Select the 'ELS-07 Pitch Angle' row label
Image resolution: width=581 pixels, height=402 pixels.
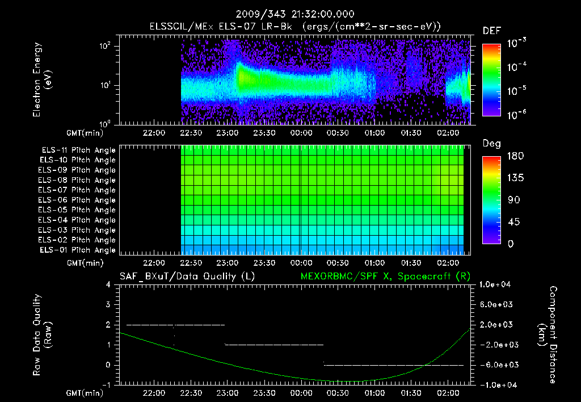[x=77, y=190]
